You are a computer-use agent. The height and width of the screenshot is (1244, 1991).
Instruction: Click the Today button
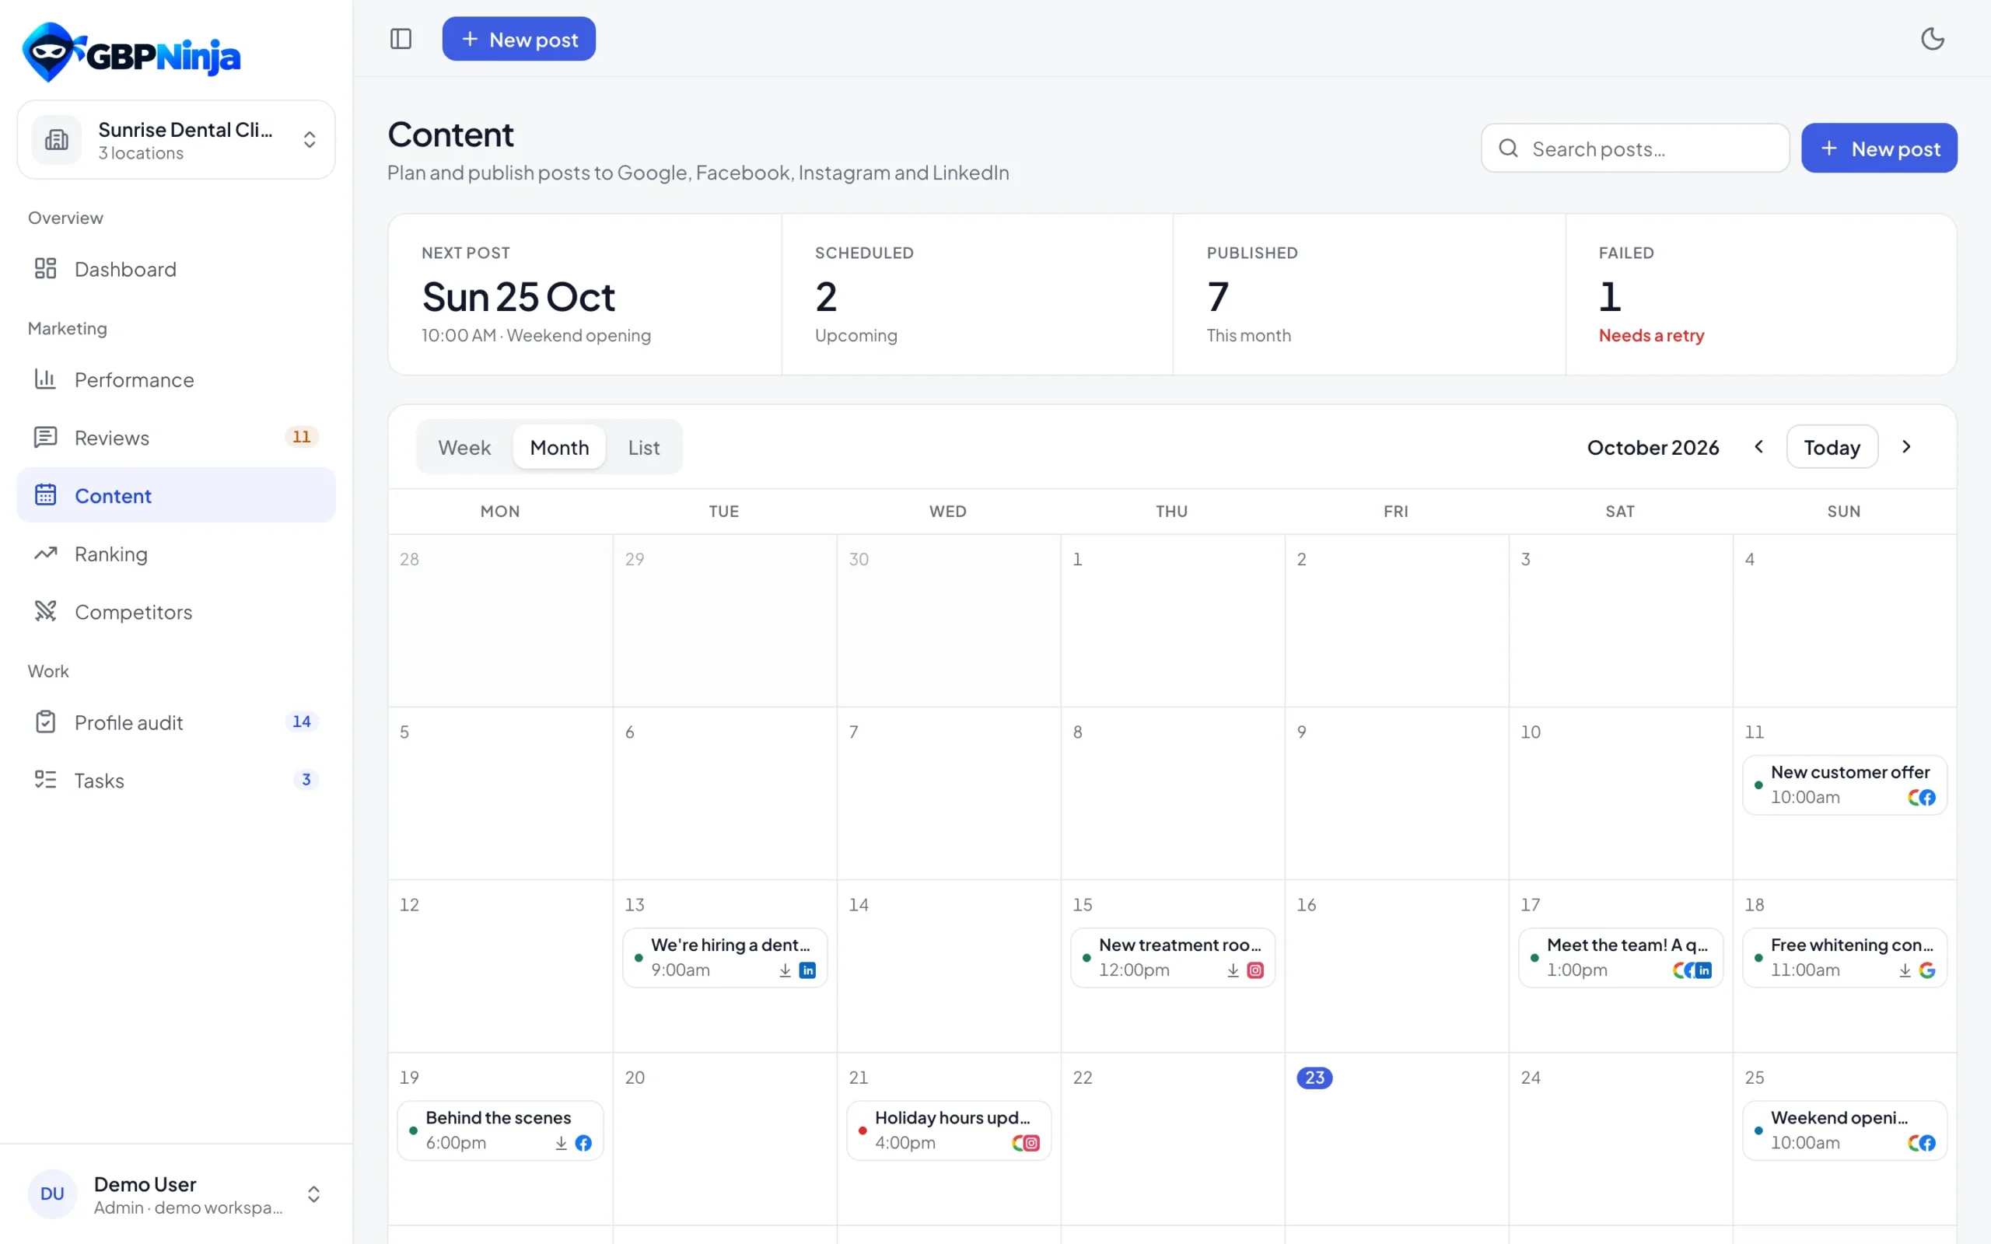coord(1832,447)
